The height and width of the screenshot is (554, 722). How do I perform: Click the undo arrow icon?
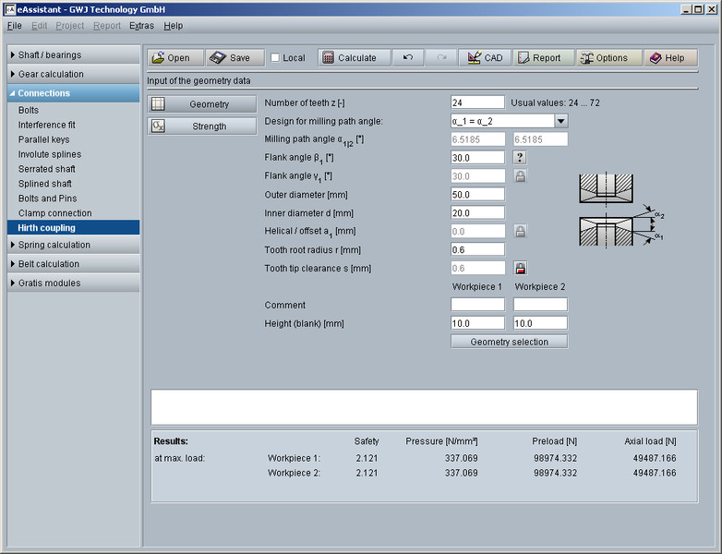pyautogui.click(x=407, y=57)
